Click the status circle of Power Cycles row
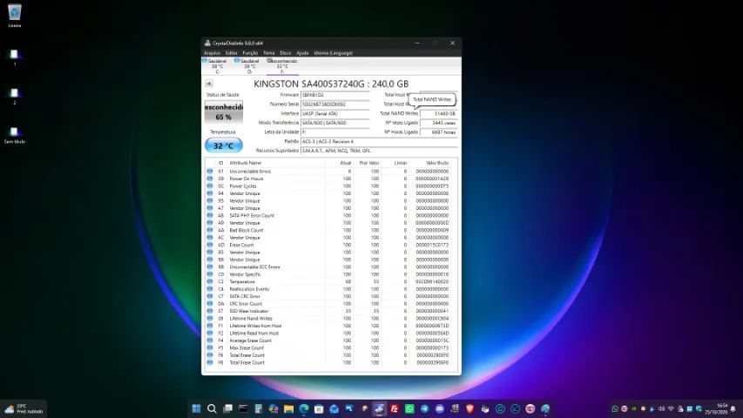 210,186
